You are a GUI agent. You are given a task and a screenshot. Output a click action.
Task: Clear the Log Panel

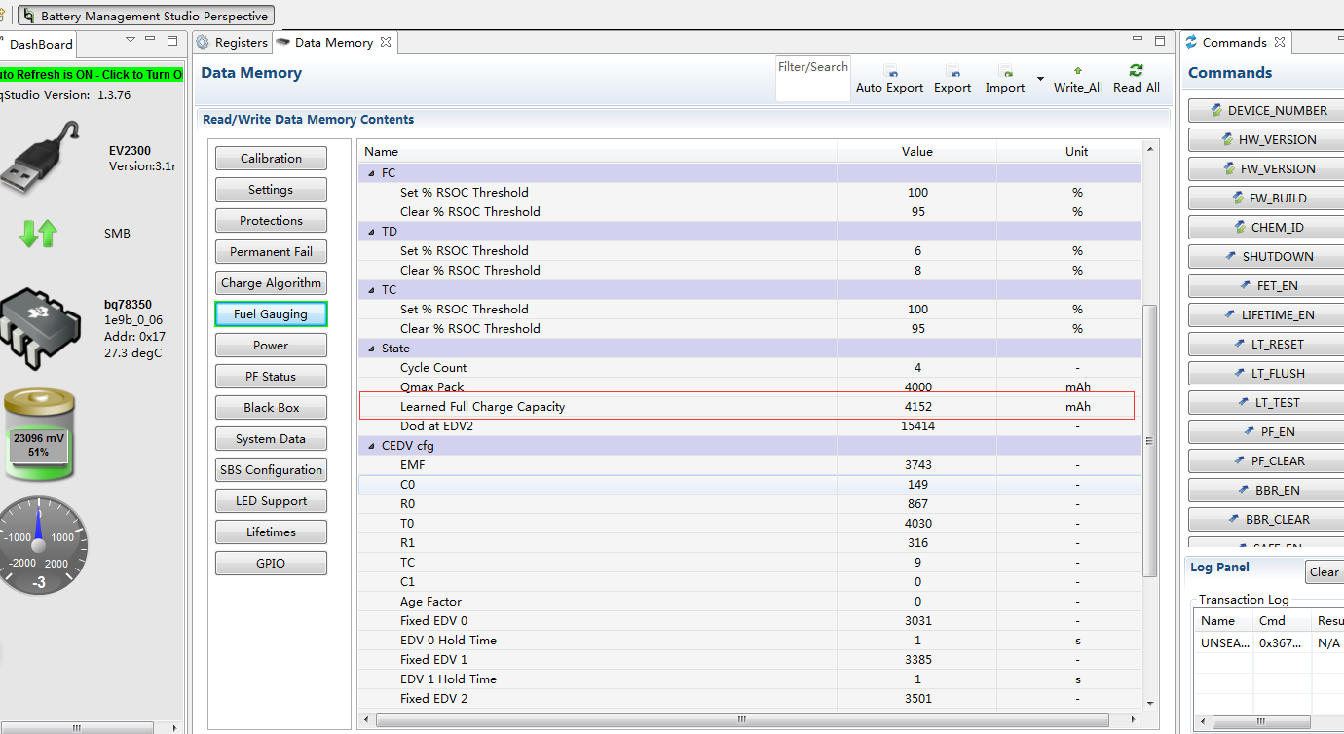pos(1323,572)
